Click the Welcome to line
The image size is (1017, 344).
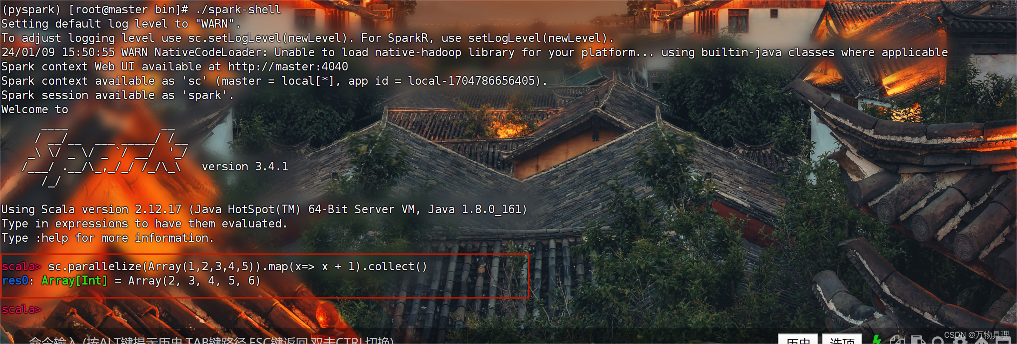[35, 109]
